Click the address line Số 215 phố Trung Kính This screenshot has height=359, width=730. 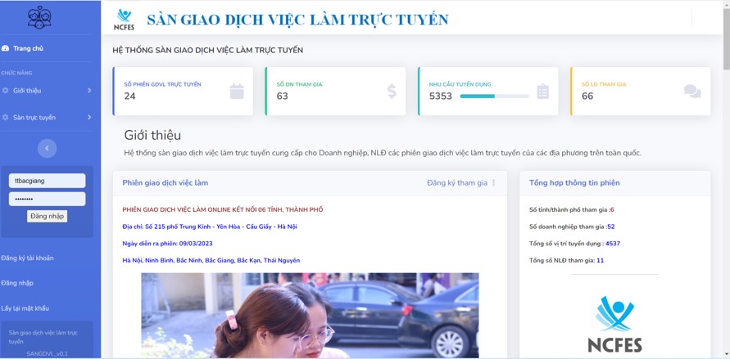click(x=210, y=227)
